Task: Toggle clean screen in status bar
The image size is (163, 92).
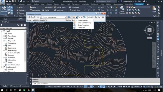Action: tap(158, 87)
